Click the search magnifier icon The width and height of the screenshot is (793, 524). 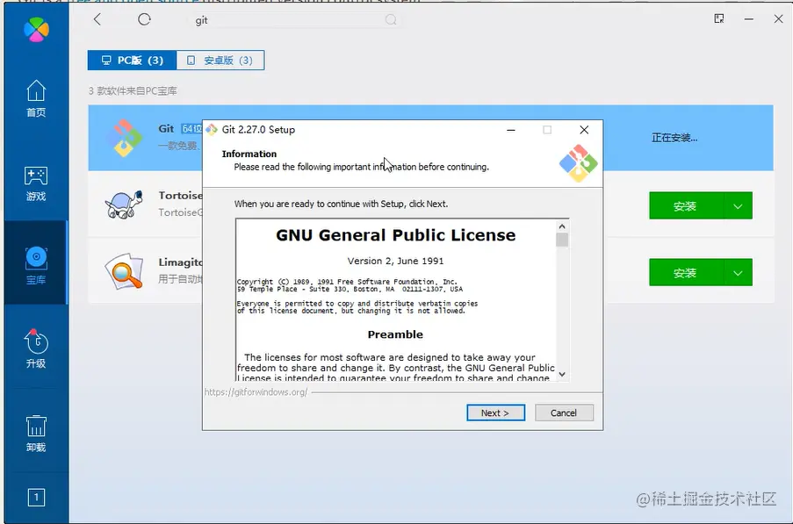[x=391, y=19]
